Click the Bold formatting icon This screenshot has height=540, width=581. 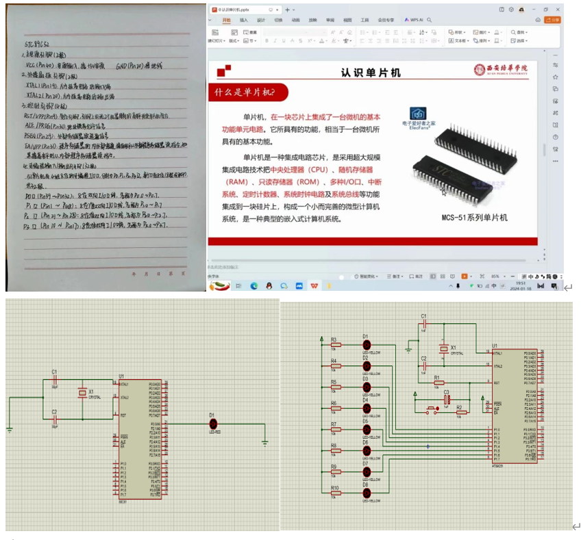pos(267,41)
